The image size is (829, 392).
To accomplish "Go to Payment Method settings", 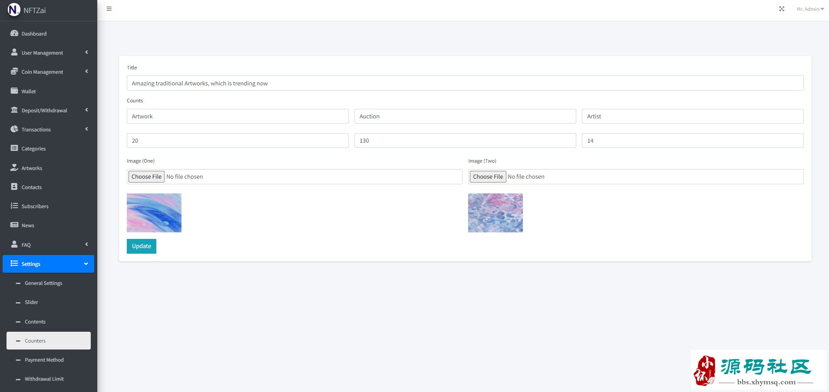I will (44, 360).
